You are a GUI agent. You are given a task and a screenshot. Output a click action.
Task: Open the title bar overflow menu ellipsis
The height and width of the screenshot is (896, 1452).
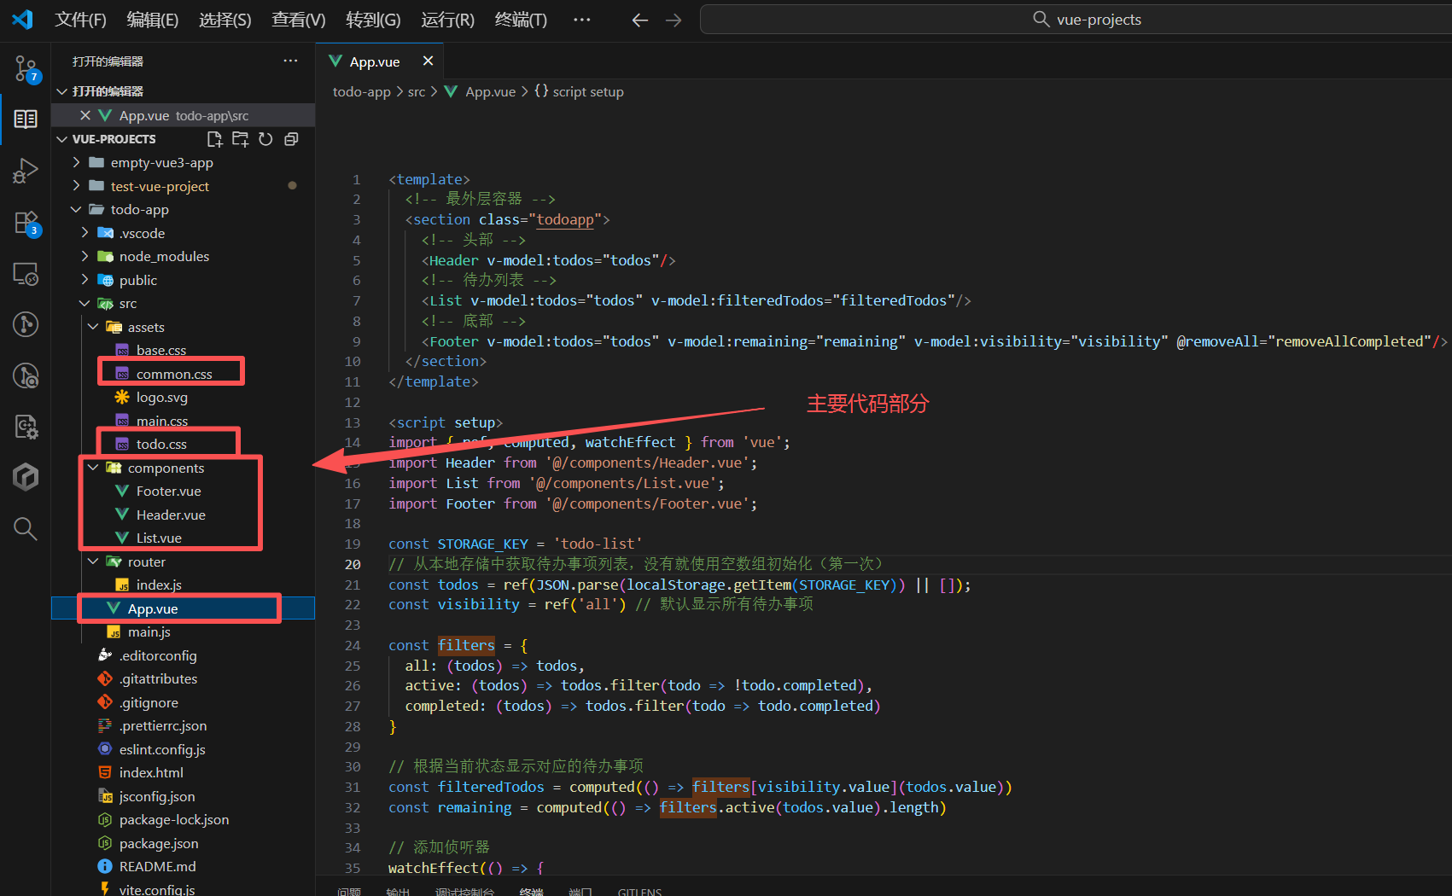[x=582, y=20]
